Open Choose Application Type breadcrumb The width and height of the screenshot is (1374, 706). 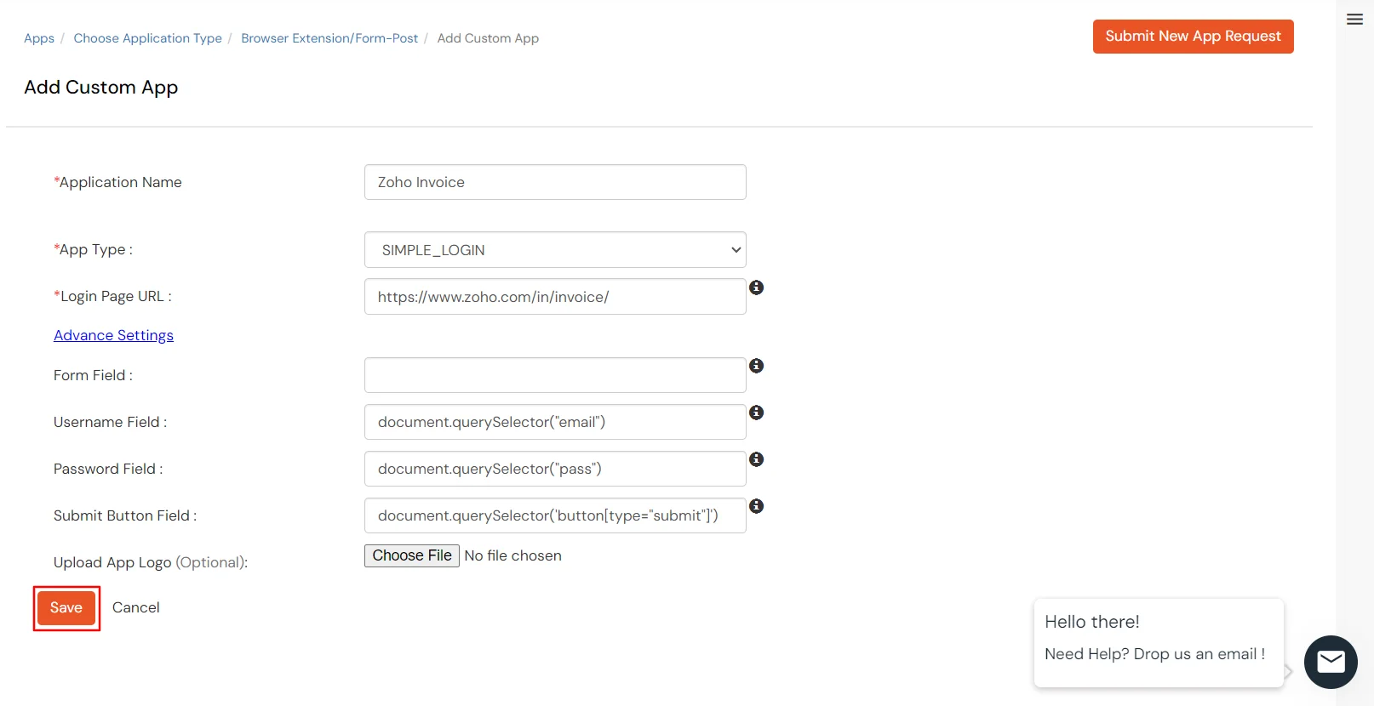click(x=147, y=38)
